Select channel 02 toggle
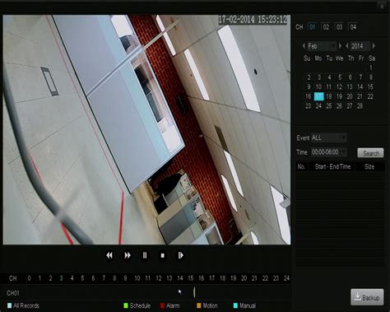The width and height of the screenshot is (390, 312). click(326, 27)
